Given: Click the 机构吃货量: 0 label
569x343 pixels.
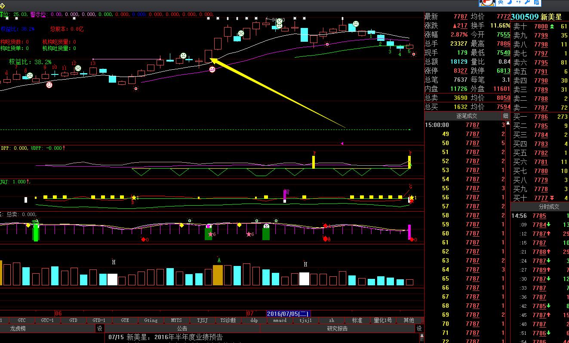Looking at the screenshot, I should click(x=59, y=42).
